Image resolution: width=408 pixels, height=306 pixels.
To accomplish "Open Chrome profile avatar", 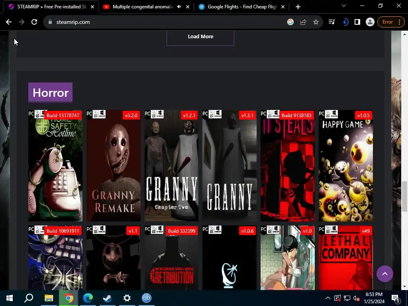I will coord(370,22).
